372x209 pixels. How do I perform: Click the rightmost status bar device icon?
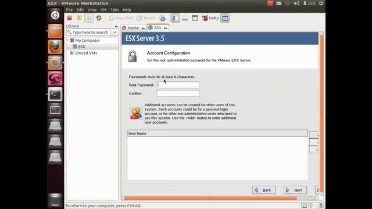pos(321,206)
